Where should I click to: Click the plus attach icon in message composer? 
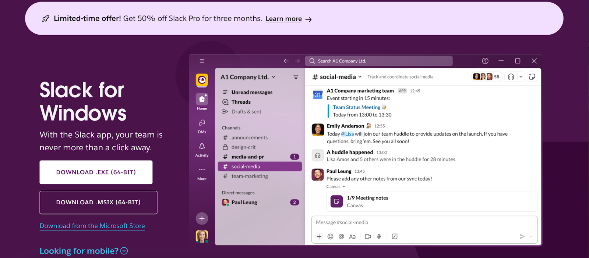319,236
